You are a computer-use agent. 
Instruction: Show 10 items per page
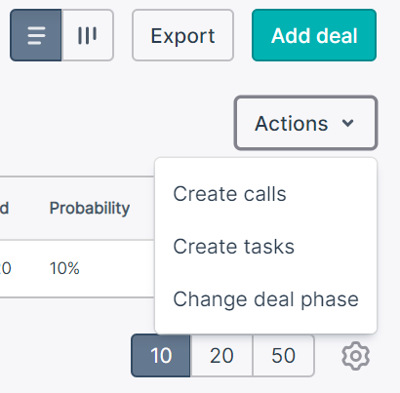coord(161,356)
